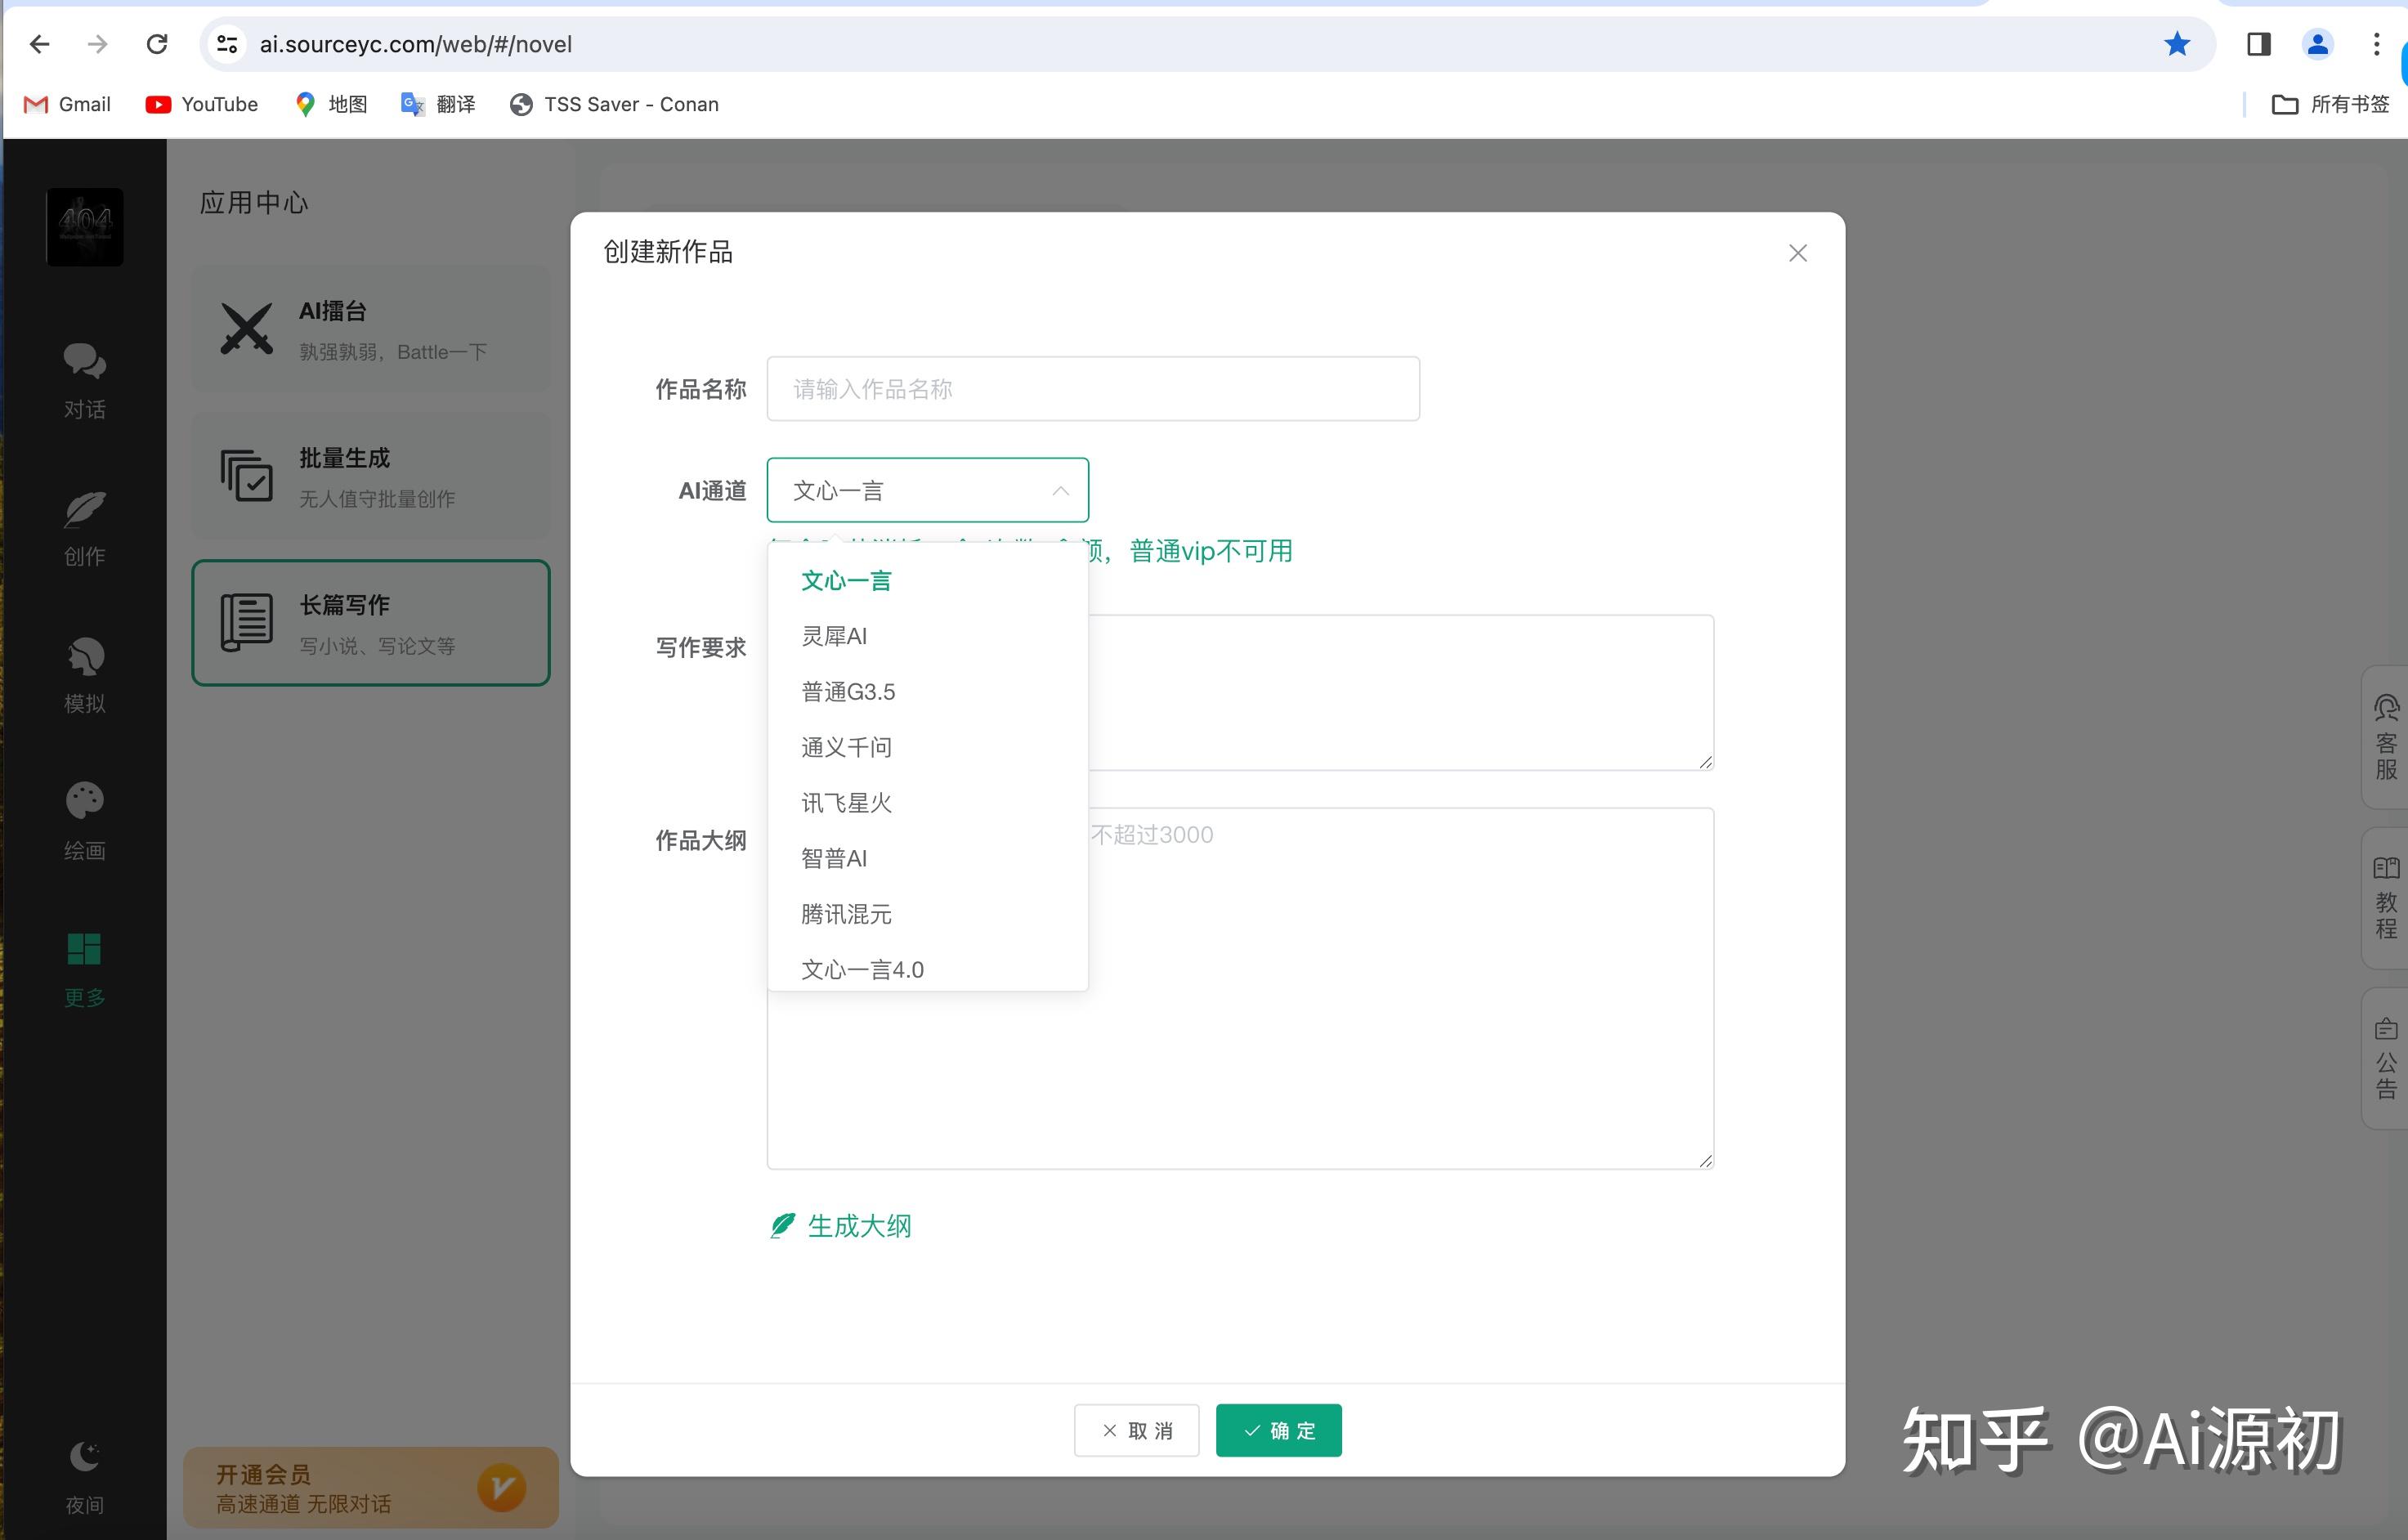The height and width of the screenshot is (1540, 2408).
Task: Switch to 对话 in the left sidebar
Action: (x=85, y=381)
